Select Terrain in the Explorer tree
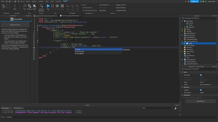Screen dimensions: 218x122 (191, 25)
